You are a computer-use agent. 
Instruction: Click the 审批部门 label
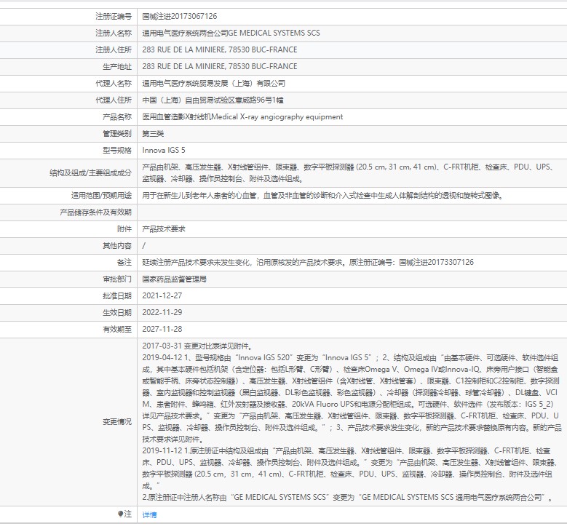click(117, 279)
